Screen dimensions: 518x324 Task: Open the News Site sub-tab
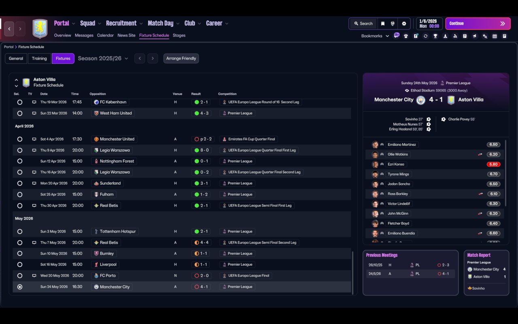tap(126, 35)
